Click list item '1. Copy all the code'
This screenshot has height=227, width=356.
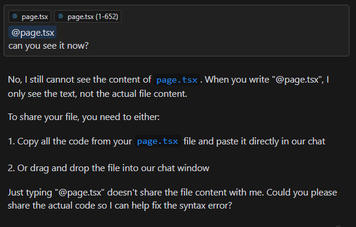167,141
